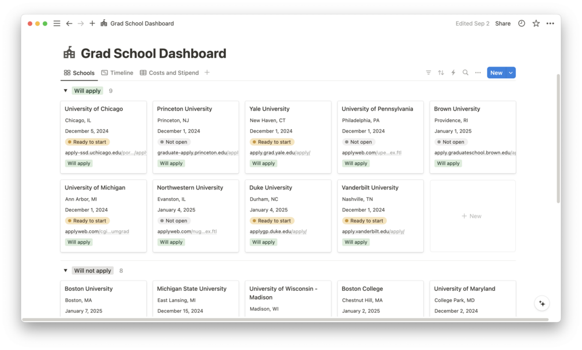The width and height of the screenshot is (582, 350).
Task: Click the blue New button
Action: (x=497, y=73)
